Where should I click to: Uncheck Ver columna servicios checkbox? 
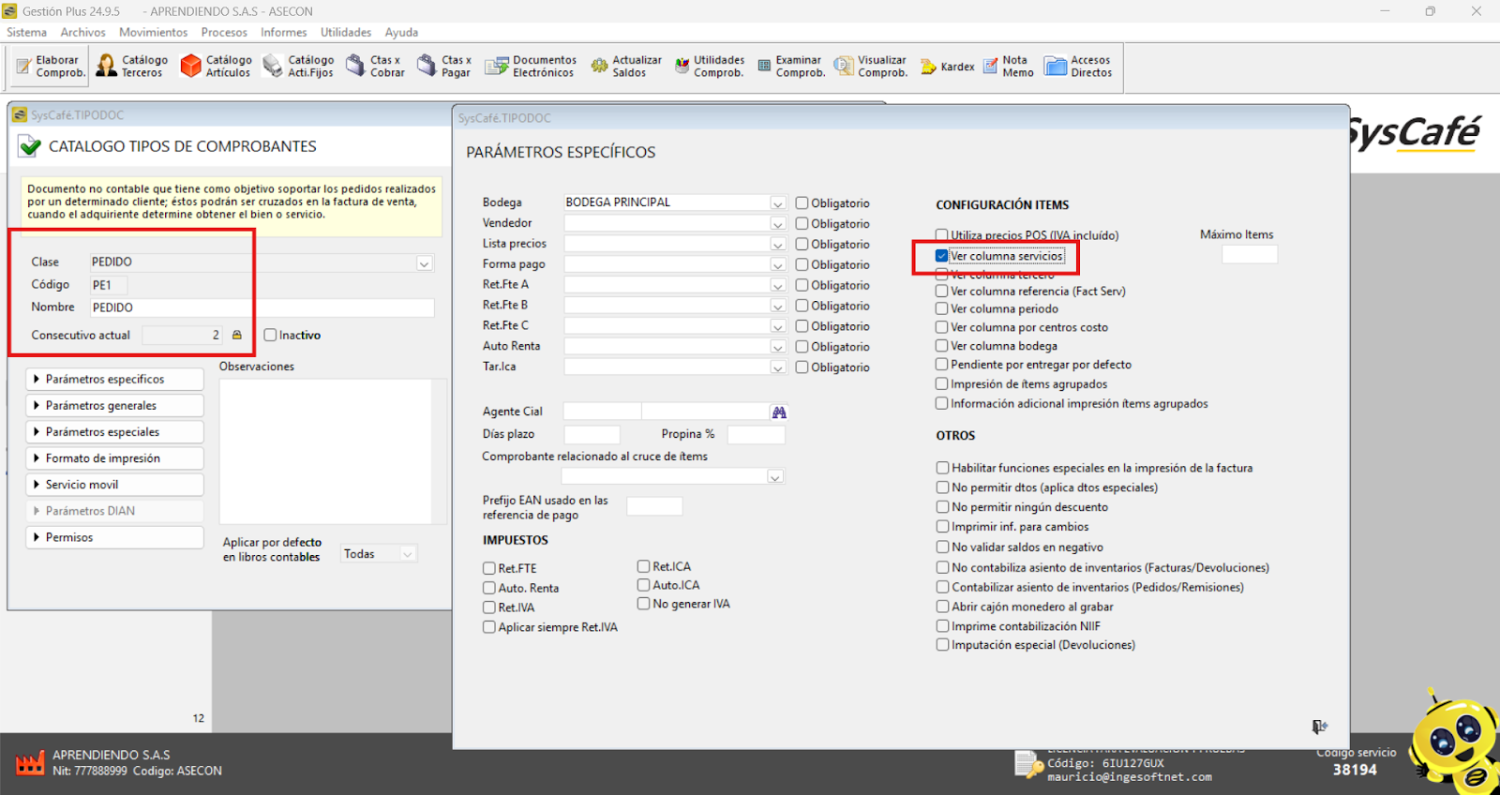pos(941,256)
